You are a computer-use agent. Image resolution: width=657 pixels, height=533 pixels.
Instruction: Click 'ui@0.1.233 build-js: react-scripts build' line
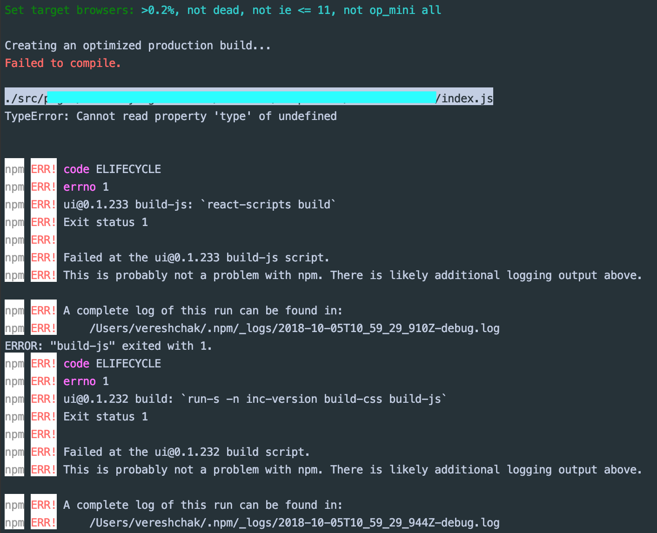coord(200,205)
